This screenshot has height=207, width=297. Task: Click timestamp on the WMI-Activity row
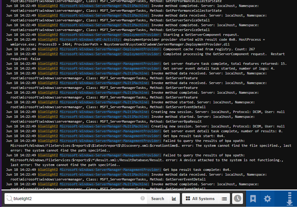click(21, 39)
